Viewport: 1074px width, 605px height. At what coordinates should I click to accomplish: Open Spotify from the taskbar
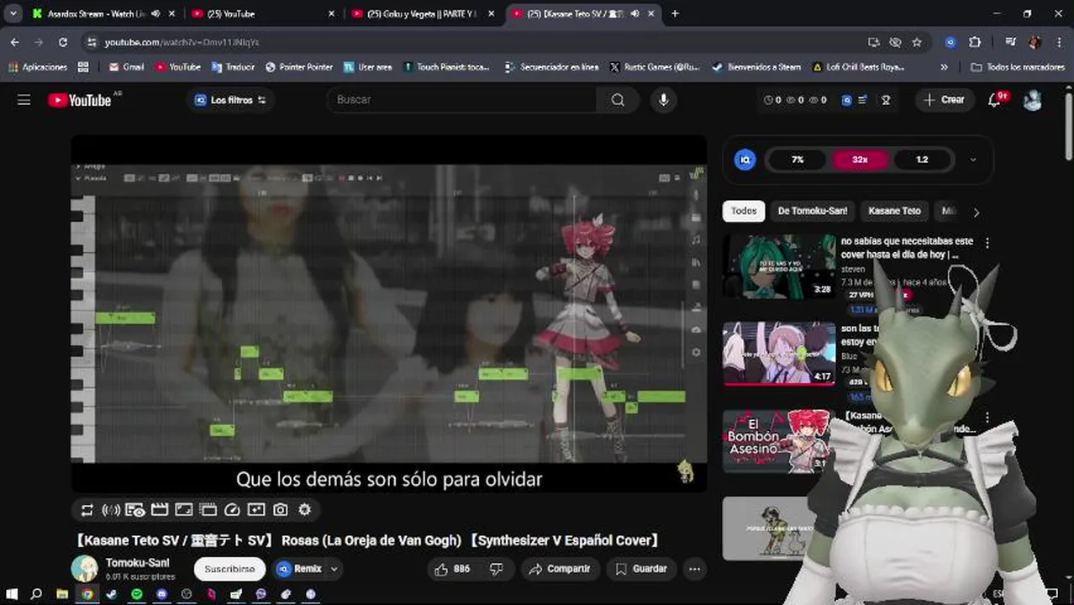coord(137,594)
